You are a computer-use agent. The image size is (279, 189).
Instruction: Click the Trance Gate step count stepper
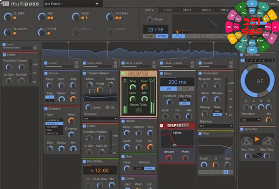[262, 81]
